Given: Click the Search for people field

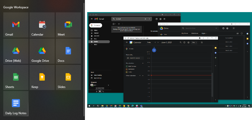Looking at the screenshot, I should click(x=135, y=58).
